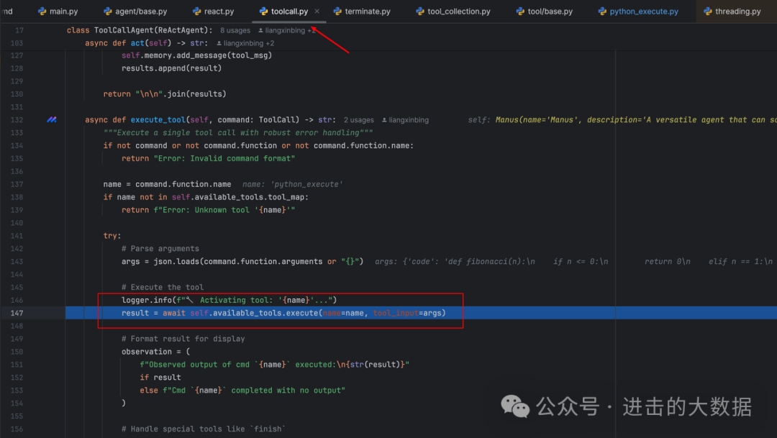Switch to tool_collection.py tab
The image size is (777, 438).
[453, 11]
